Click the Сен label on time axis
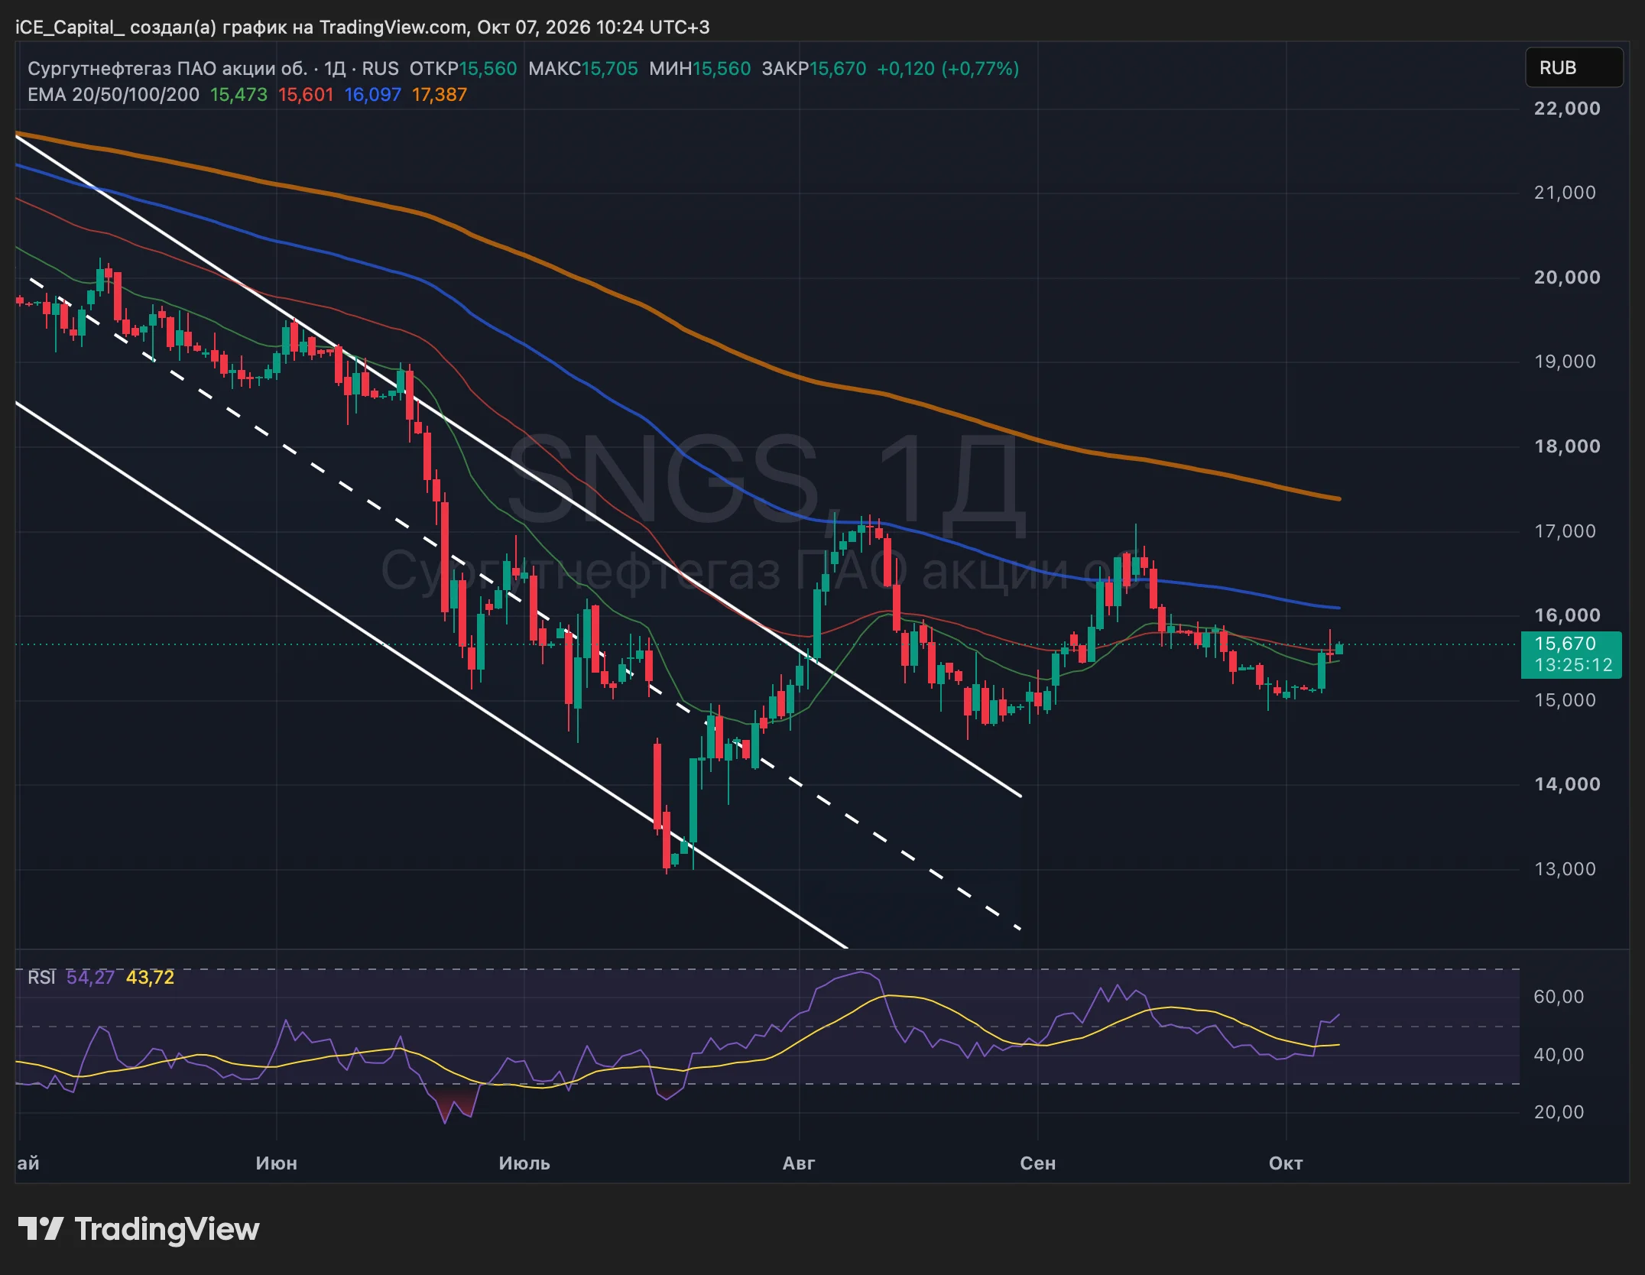The height and width of the screenshot is (1275, 1645). (x=1037, y=1163)
